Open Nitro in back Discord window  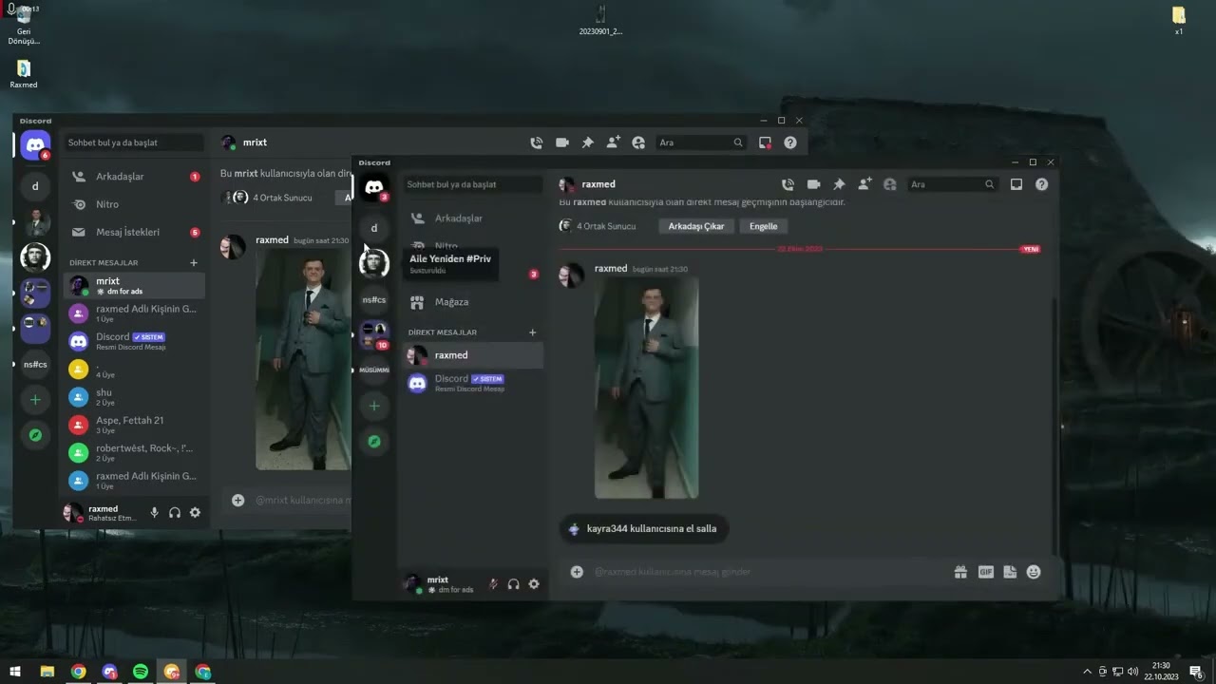pyautogui.click(x=135, y=204)
